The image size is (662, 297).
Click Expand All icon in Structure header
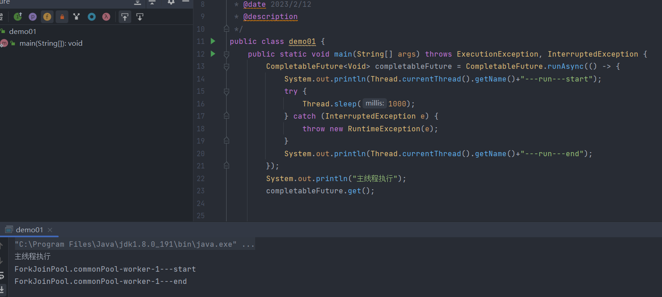point(138,2)
